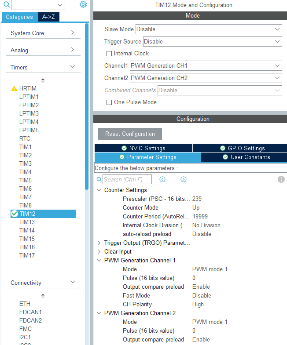
Task: Switch to the NVIC Settings tab
Action: tap(143, 148)
